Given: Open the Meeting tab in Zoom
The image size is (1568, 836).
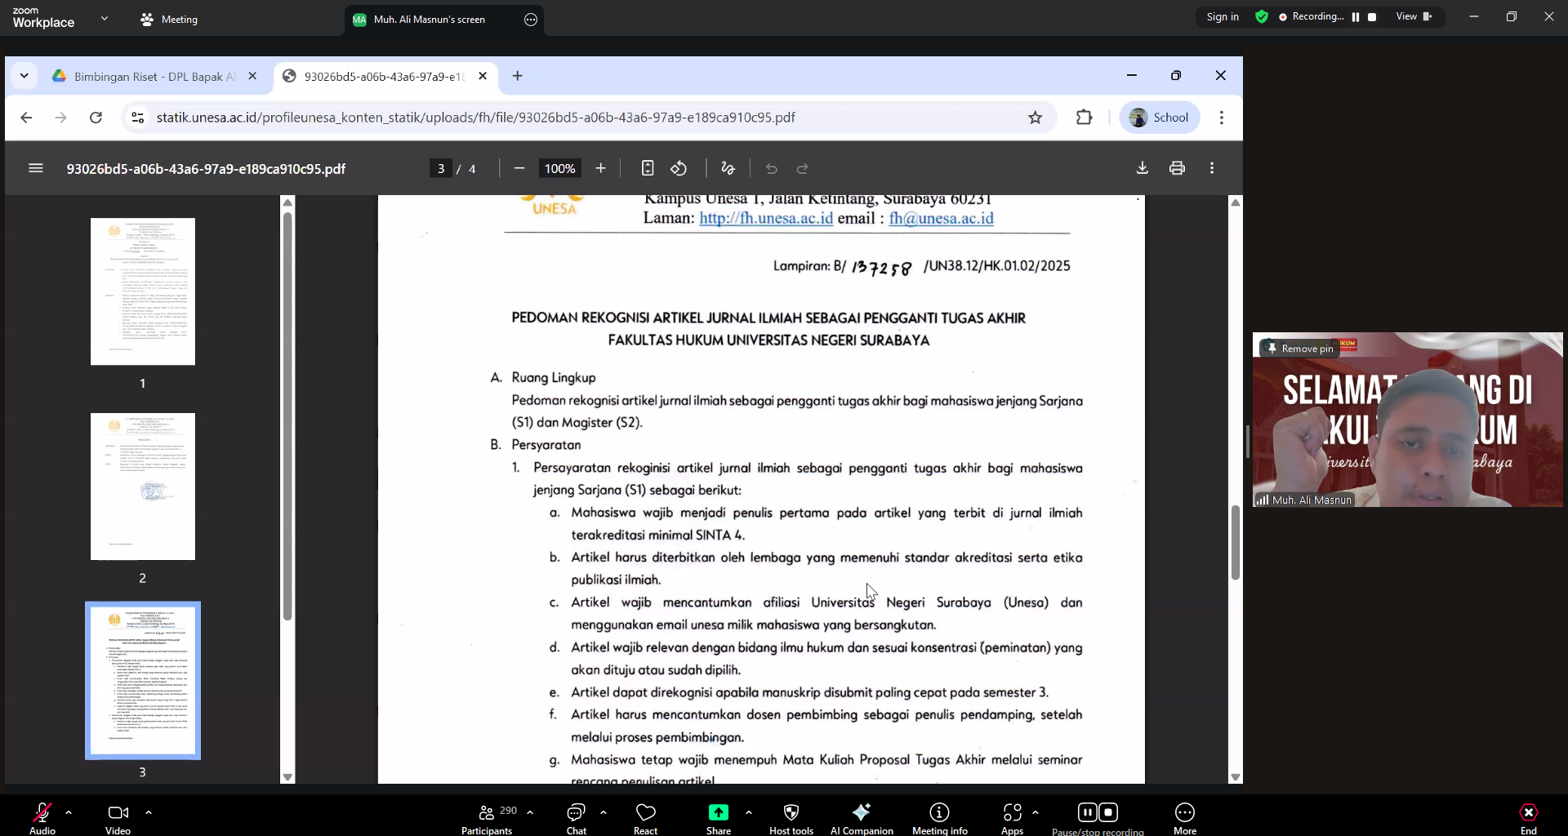Looking at the screenshot, I should 169,19.
